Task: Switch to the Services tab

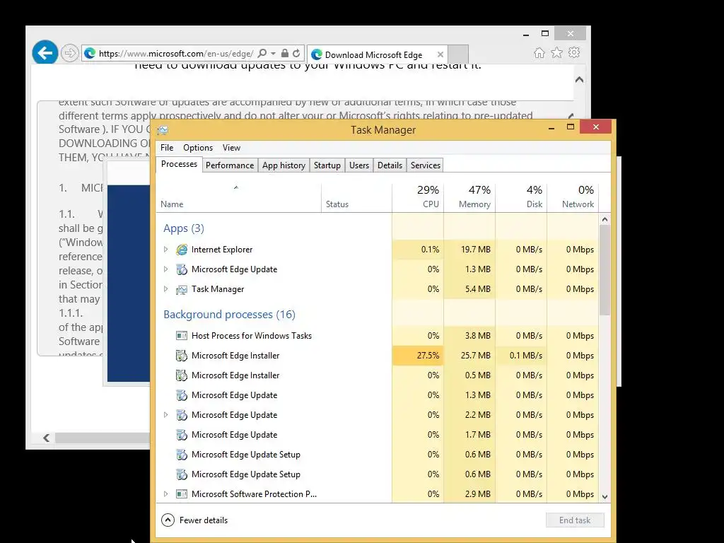Action: click(425, 165)
